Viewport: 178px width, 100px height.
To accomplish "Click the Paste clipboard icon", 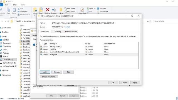I will click(14, 10).
